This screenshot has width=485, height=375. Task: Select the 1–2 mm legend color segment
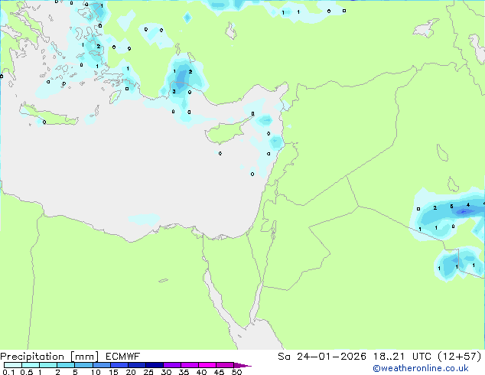[x=48, y=365]
